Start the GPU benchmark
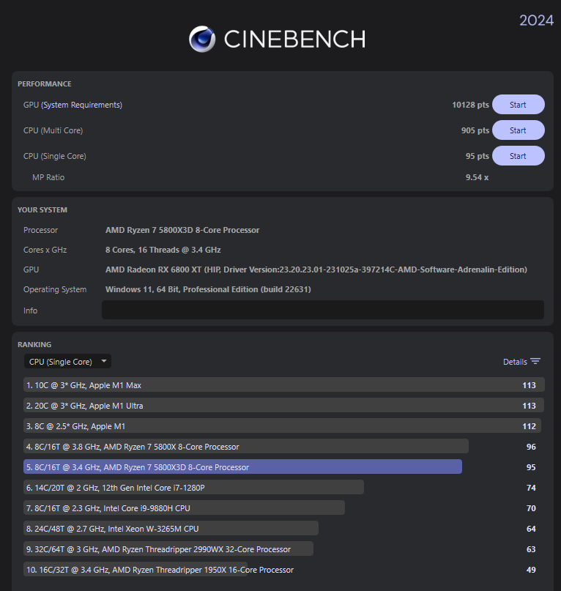This screenshot has width=561, height=591. point(518,105)
